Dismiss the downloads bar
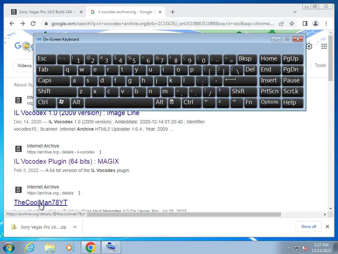The image size is (338, 254). point(327,227)
